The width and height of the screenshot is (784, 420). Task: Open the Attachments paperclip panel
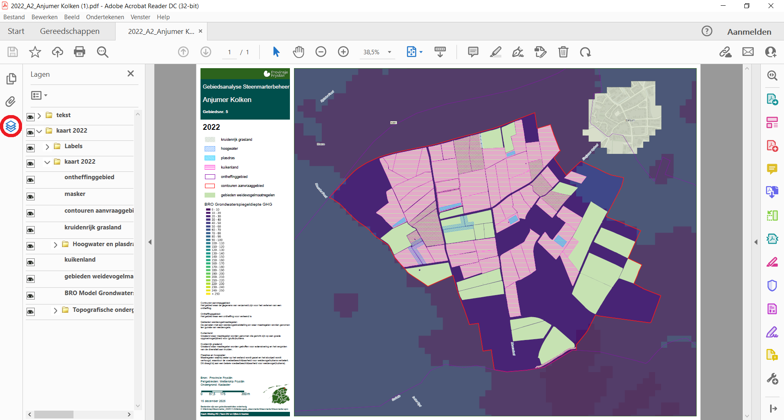tap(11, 101)
